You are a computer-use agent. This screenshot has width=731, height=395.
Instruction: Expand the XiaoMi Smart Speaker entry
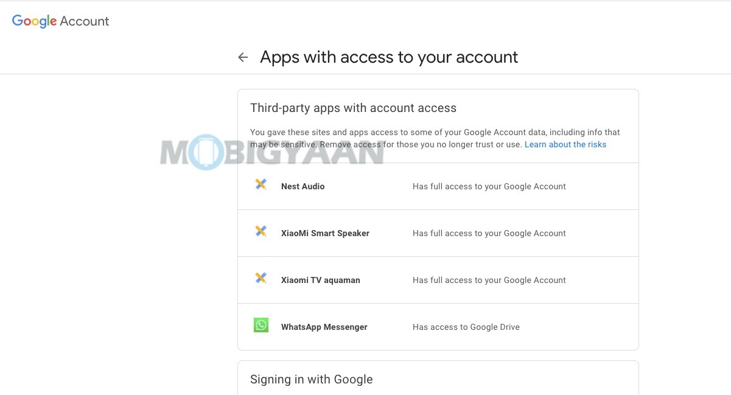[x=438, y=233]
